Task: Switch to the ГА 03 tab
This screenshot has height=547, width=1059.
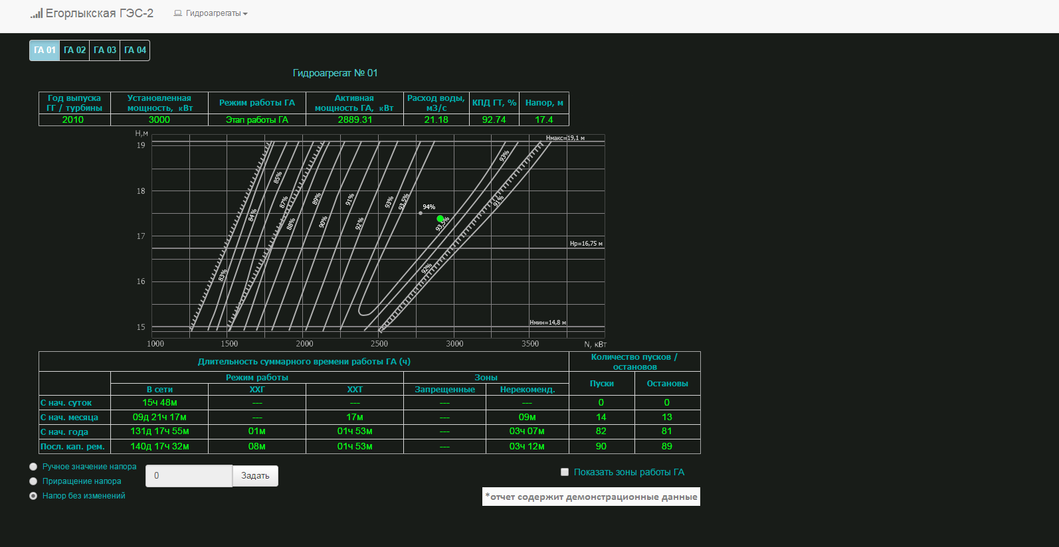Action: 104,50
